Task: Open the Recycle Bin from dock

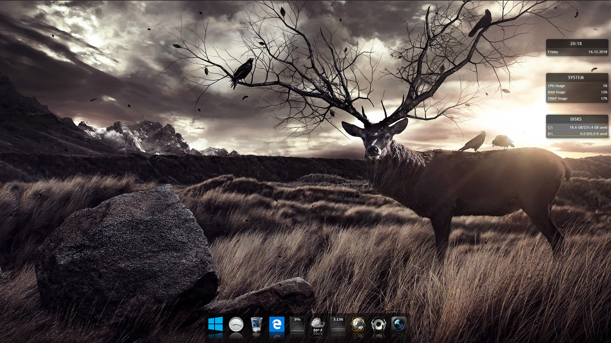Action: [x=256, y=324]
